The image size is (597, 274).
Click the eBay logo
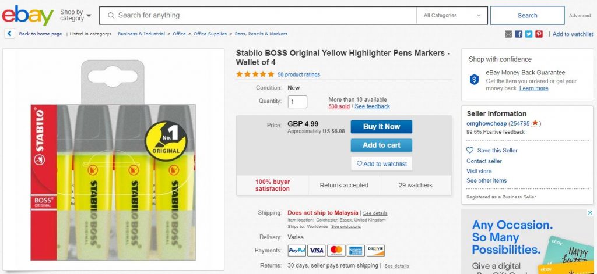coord(27,15)
